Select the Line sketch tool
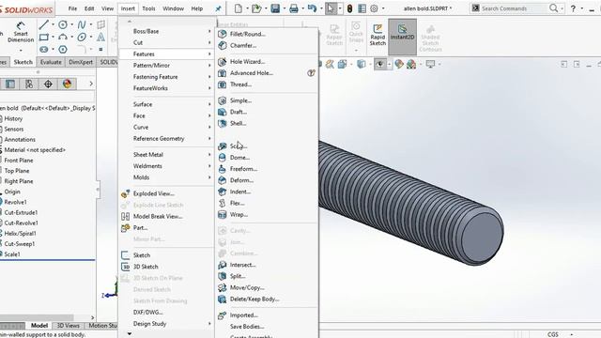The width and height of the screenshot is (601, 338). click(x=44, y=25)
